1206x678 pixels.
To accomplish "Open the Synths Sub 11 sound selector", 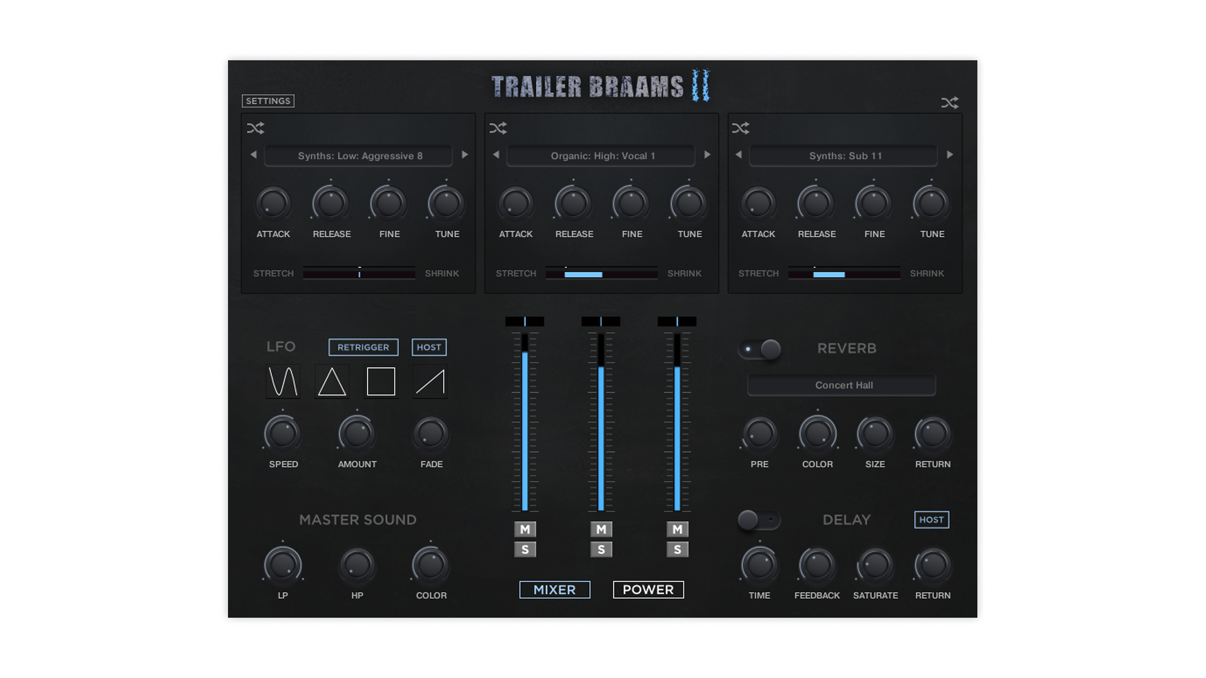I will point(844,156).
